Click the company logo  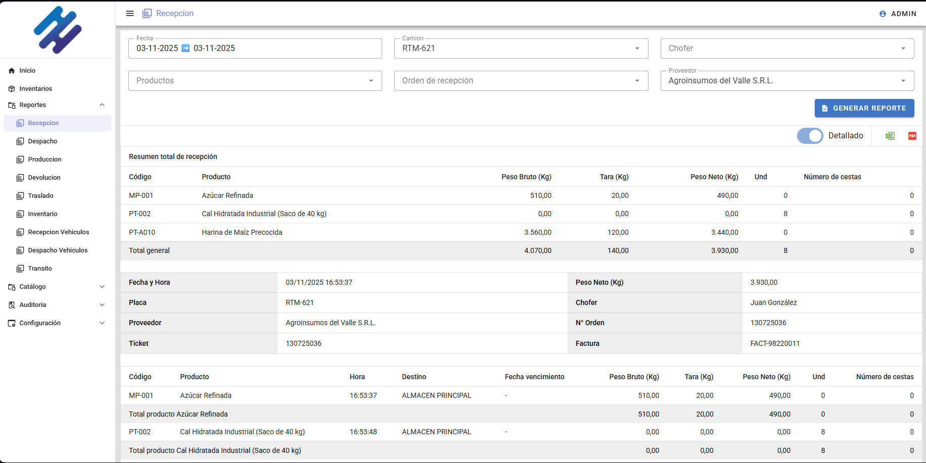[x=58, y=30]
